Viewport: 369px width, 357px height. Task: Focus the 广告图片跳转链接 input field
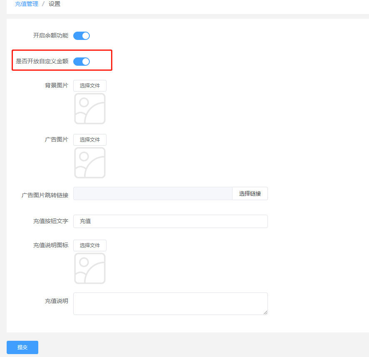153,193
